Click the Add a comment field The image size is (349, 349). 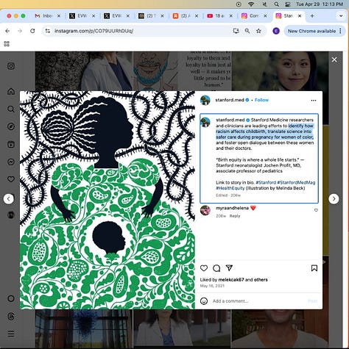pos(258,301)
